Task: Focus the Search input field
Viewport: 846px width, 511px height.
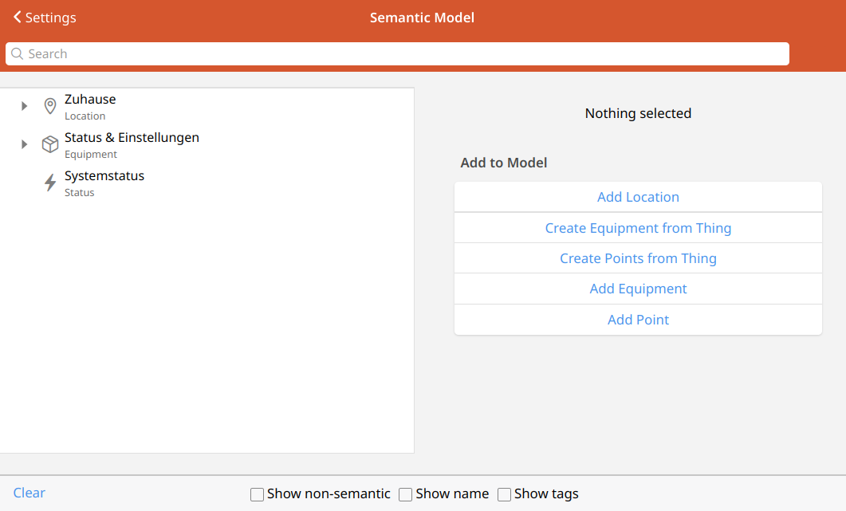Action: coord(399,54)
